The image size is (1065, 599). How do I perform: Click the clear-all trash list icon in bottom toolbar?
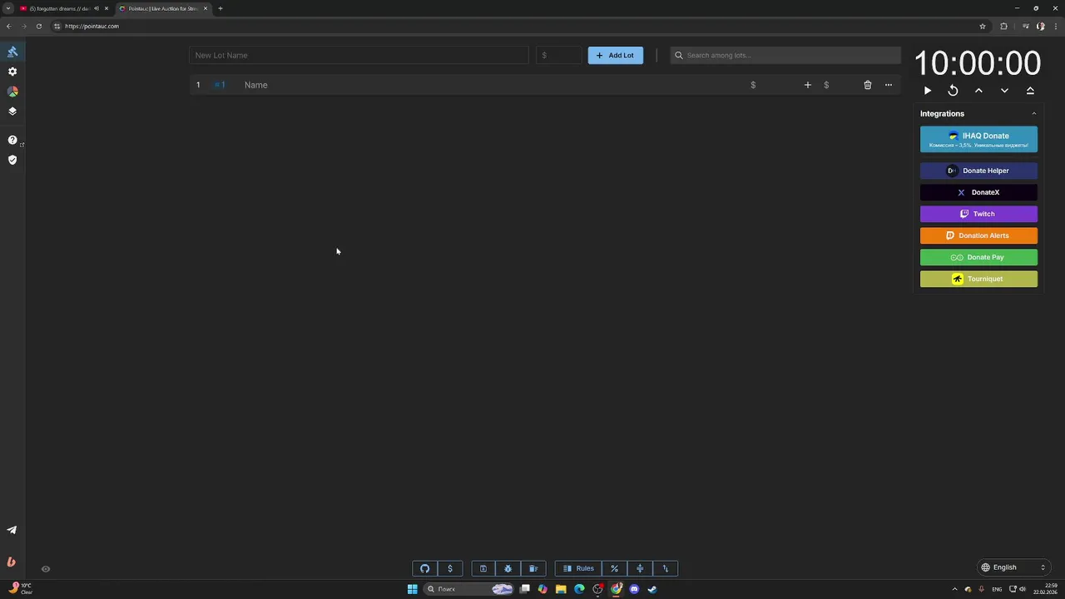pos(533,568)
